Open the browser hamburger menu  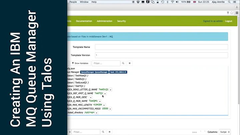coord(237,13)
